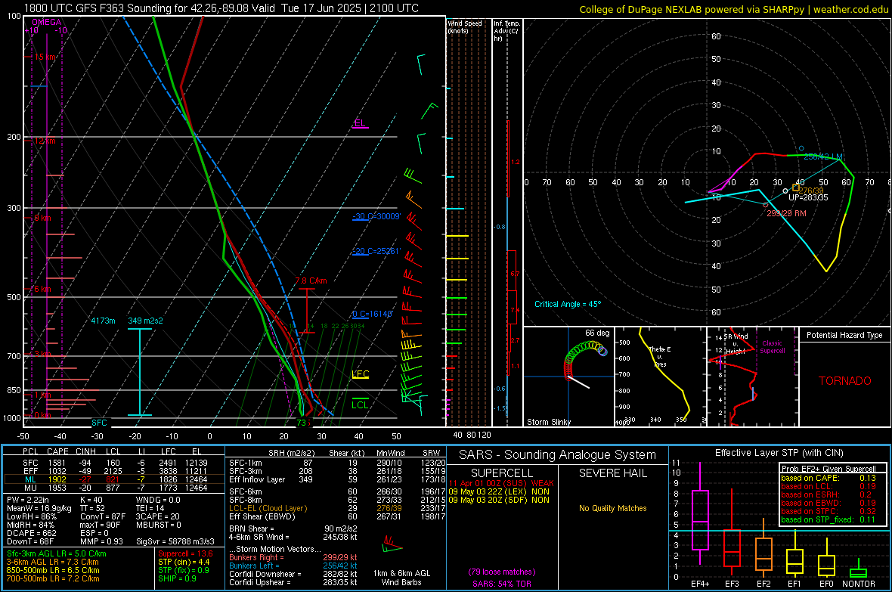Screen dimensions: 892x592
Task: Click the 299/29 RM storm motion label
Action: tap(787, 213)
